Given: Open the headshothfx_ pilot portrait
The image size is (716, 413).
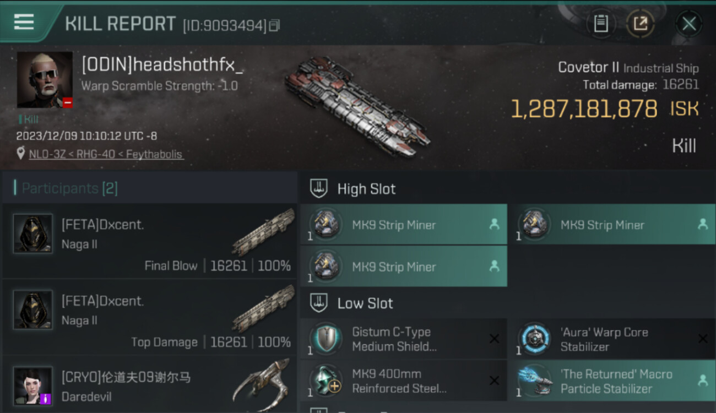Looking at the screenshot, I should tap(45, 80).
